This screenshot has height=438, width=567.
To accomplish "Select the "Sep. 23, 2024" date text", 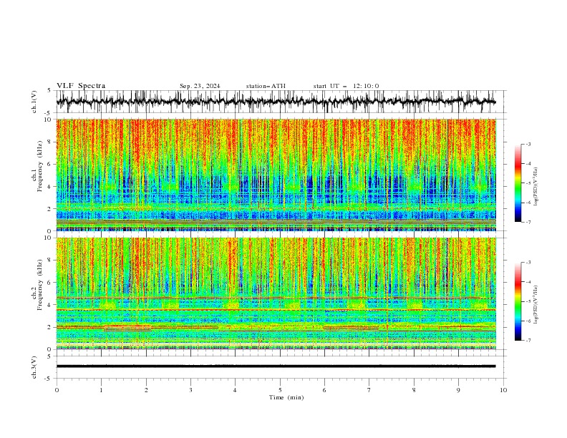I will pyautogui.click(x=200, y=86).
